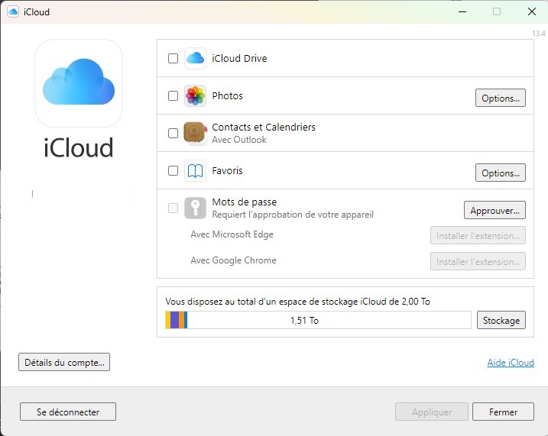Click 'Avec Microsoft Edge' text
The width and height of the screenshot is (548, 436).
pyautogui.click(x=232, y=234)
